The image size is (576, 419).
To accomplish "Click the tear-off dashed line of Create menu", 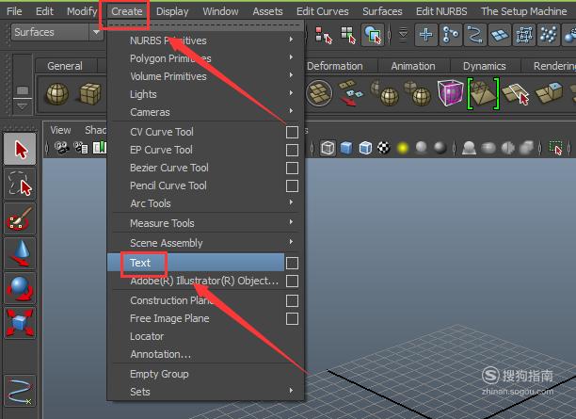I will click(x=205, y=24).
